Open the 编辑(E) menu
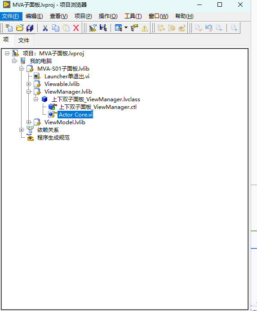257x311 pixels. [34, 16]
